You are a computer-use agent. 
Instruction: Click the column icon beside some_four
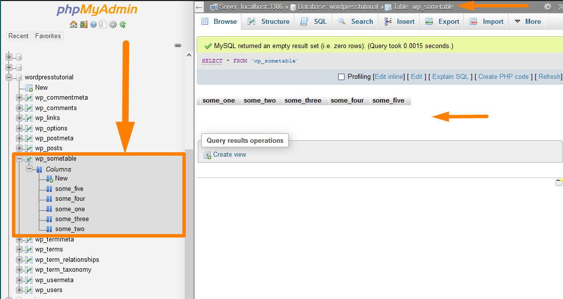point(49,199)
